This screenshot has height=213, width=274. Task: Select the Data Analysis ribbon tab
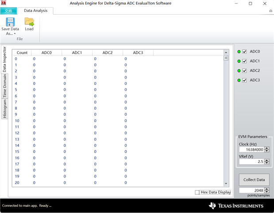(x=36, y=11)
